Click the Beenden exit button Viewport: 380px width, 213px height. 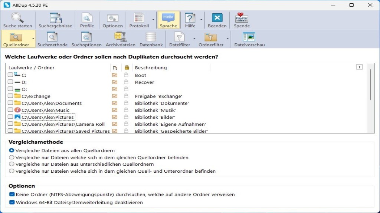(217, 18)
